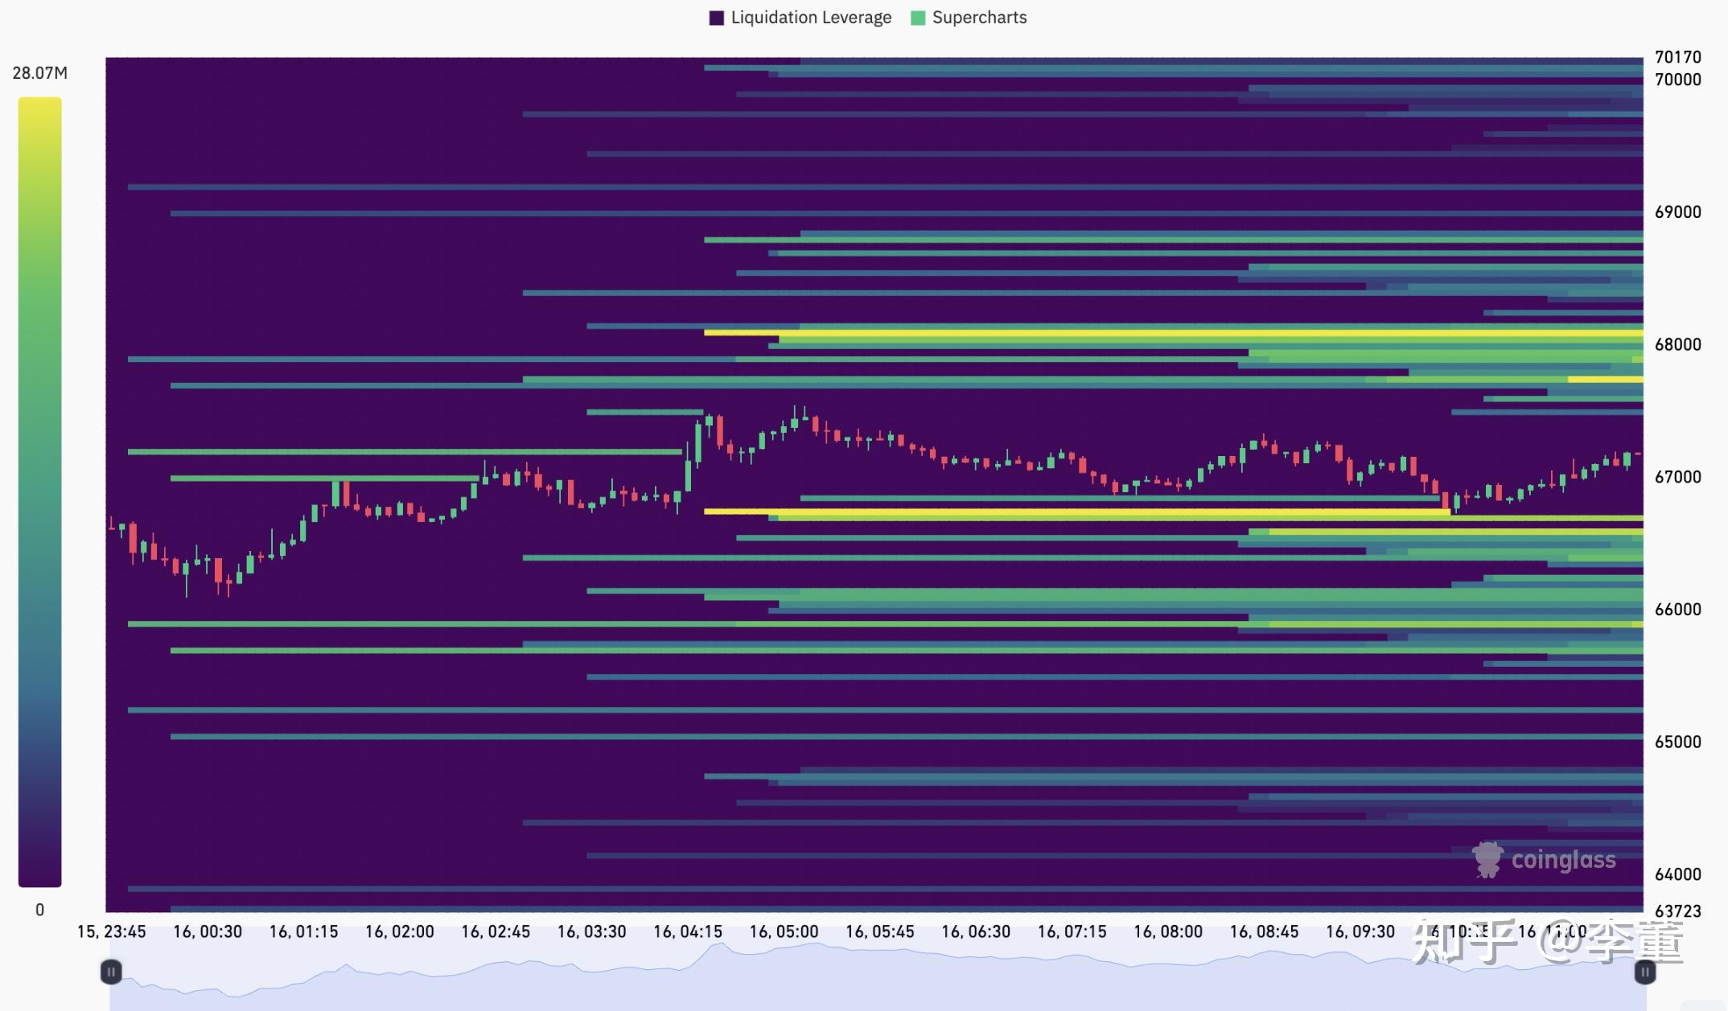The width and height of the screenshot is (1728, 1011).
Task: Click the 28.07M color scale maximum label
Action: pyautogui.click(x=40, y=73)
